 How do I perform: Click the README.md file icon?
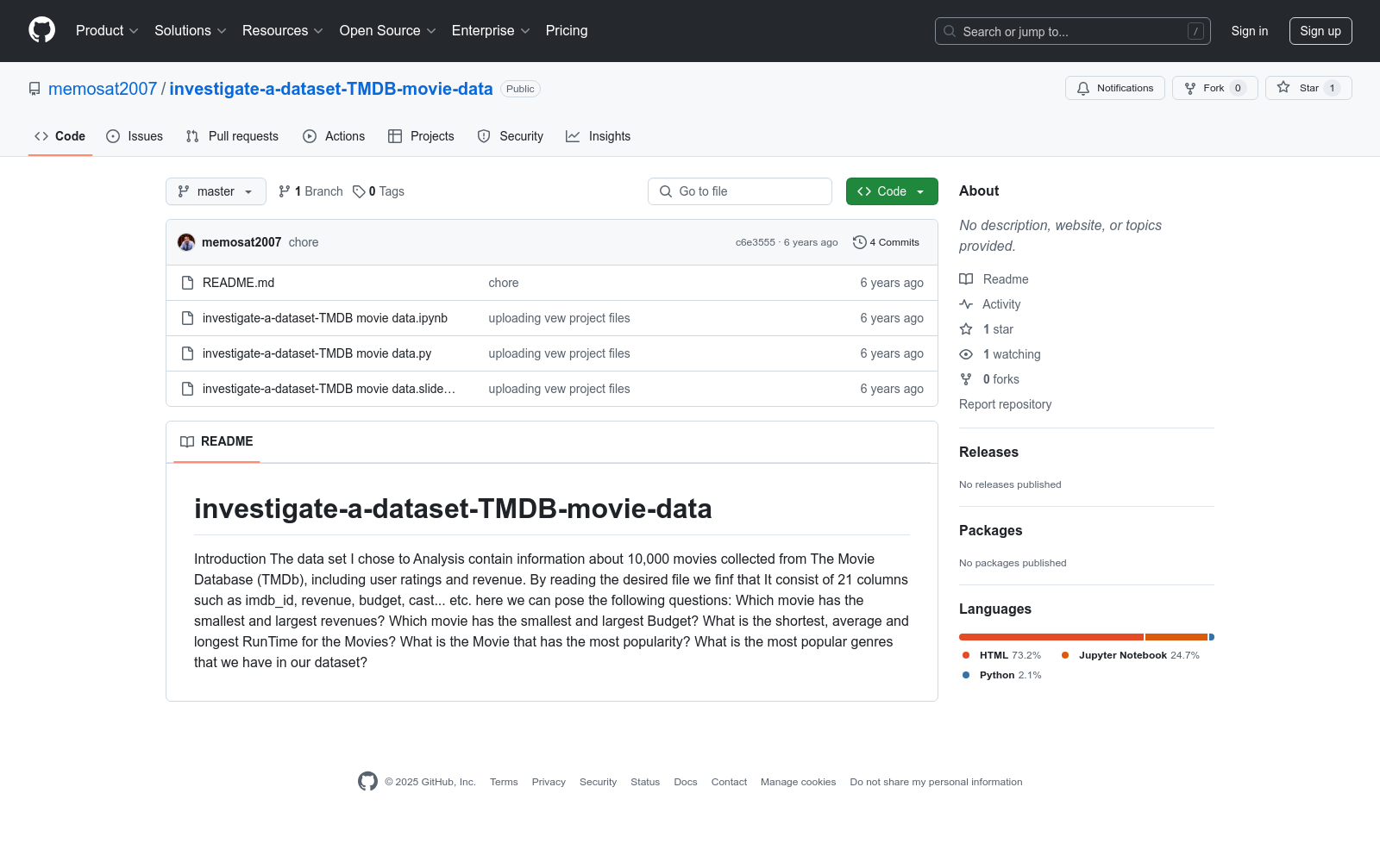pos(188,283)
